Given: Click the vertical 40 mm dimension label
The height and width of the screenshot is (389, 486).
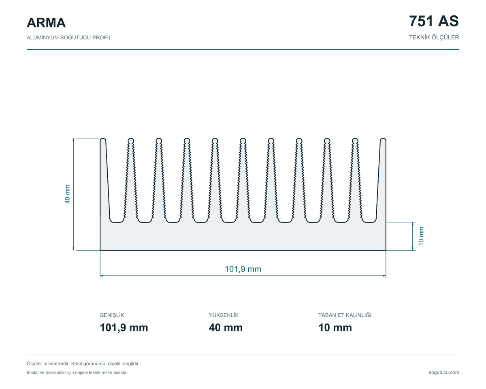Looking at the screenshot, I should (x=68, y=194).
